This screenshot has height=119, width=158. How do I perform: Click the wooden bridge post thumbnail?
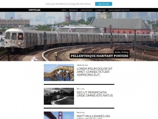pyautogui.click(x=59, y=73)
